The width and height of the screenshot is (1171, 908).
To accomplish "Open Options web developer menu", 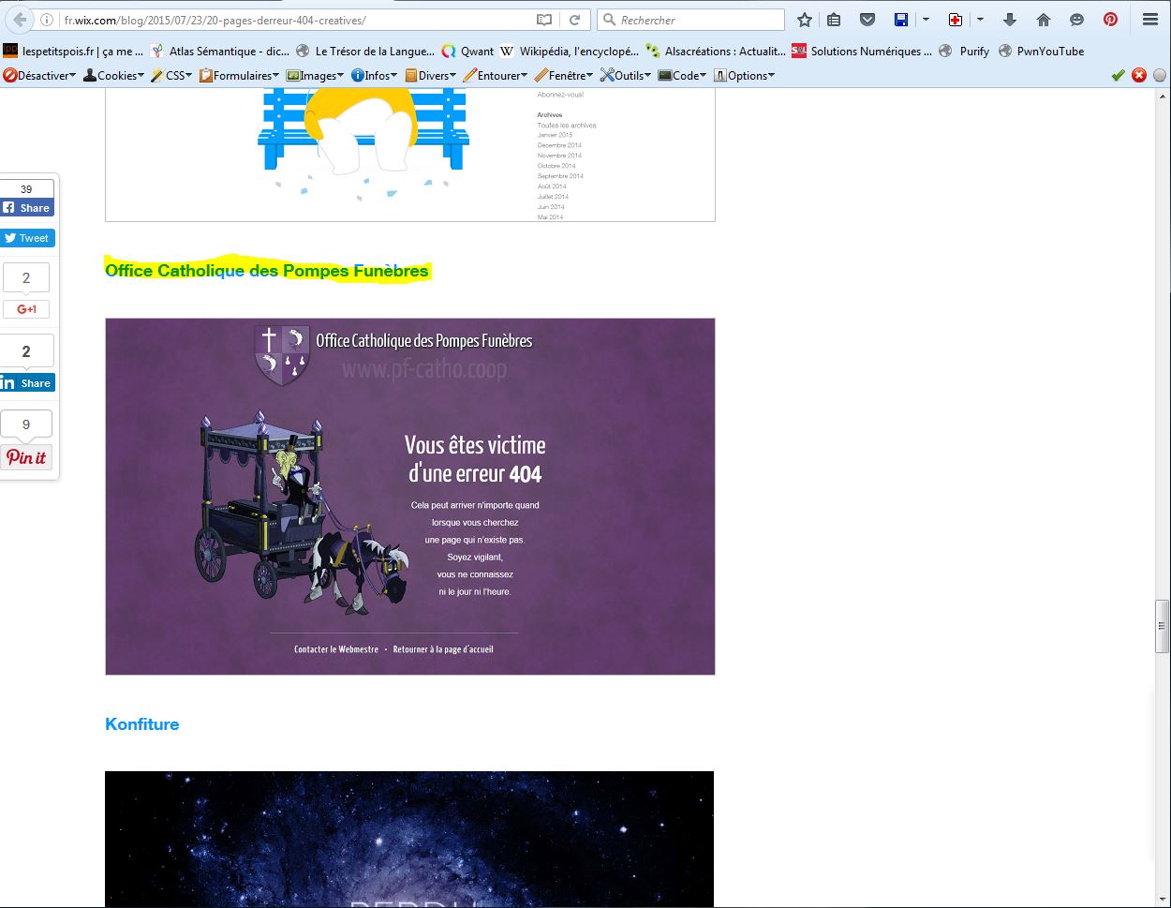I will click(745, 76).
